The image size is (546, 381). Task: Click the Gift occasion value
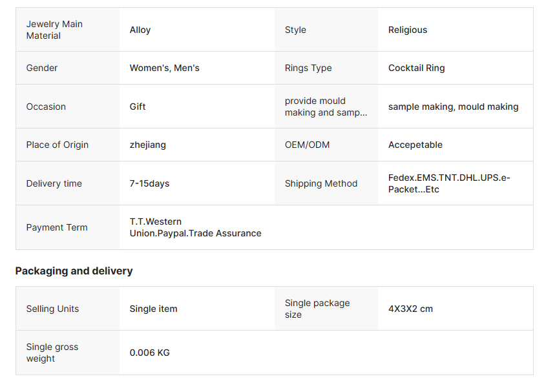pos(138,107)
